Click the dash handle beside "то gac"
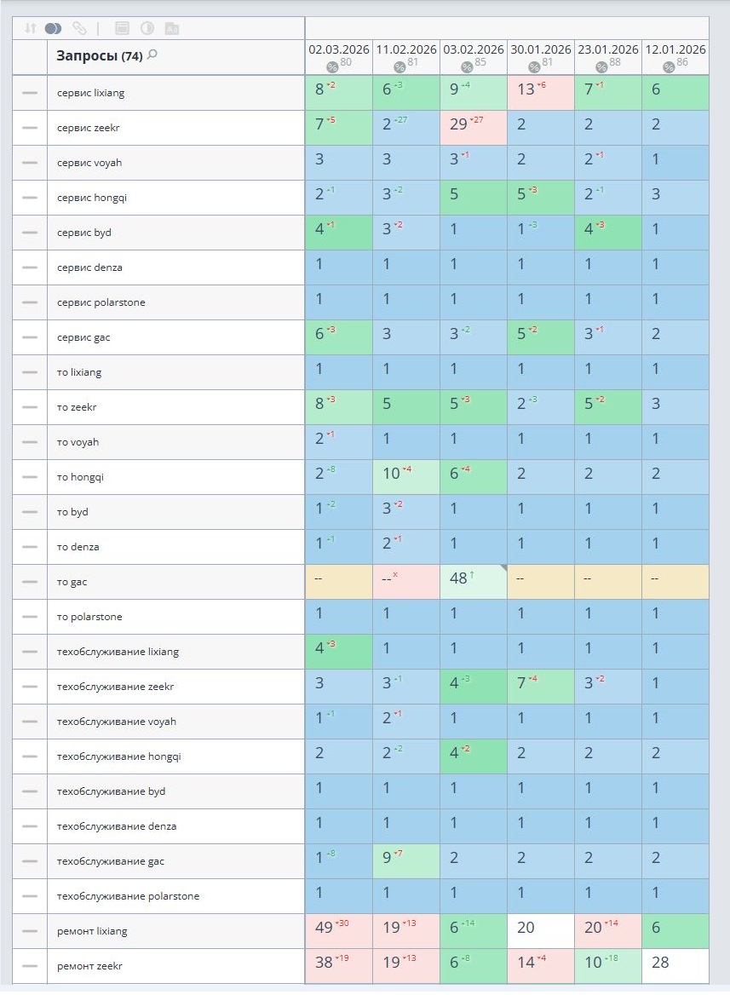The image size is (730, 995). coord(30,582)
